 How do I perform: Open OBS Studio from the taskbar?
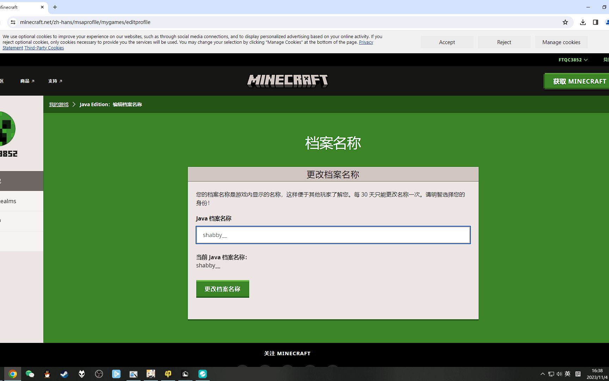pyautogui.click(x=99, y=374)
